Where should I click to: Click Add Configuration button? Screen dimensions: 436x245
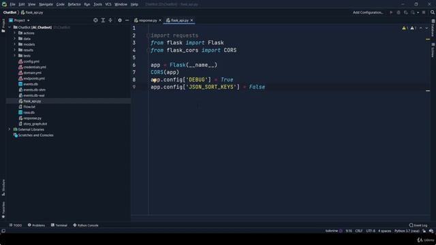[x=368, y=12]
